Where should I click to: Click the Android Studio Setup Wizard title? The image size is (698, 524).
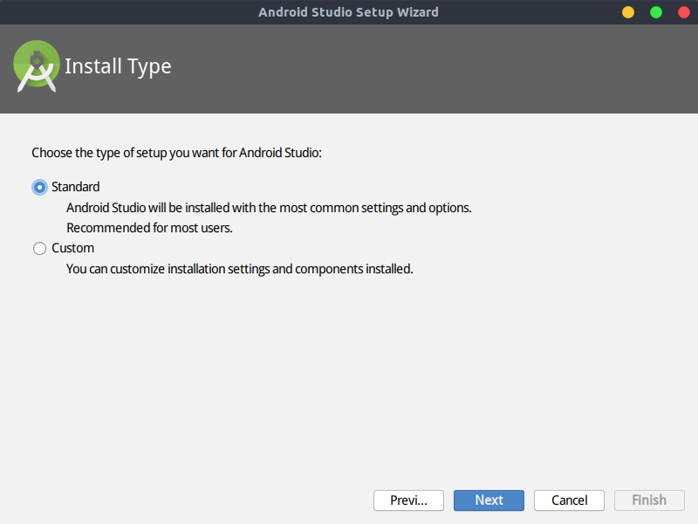pos(349,11)
